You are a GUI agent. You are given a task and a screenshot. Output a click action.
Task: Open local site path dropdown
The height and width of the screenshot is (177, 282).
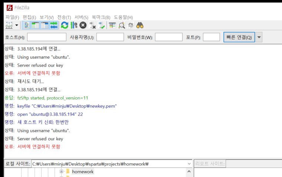coord(189,164)
